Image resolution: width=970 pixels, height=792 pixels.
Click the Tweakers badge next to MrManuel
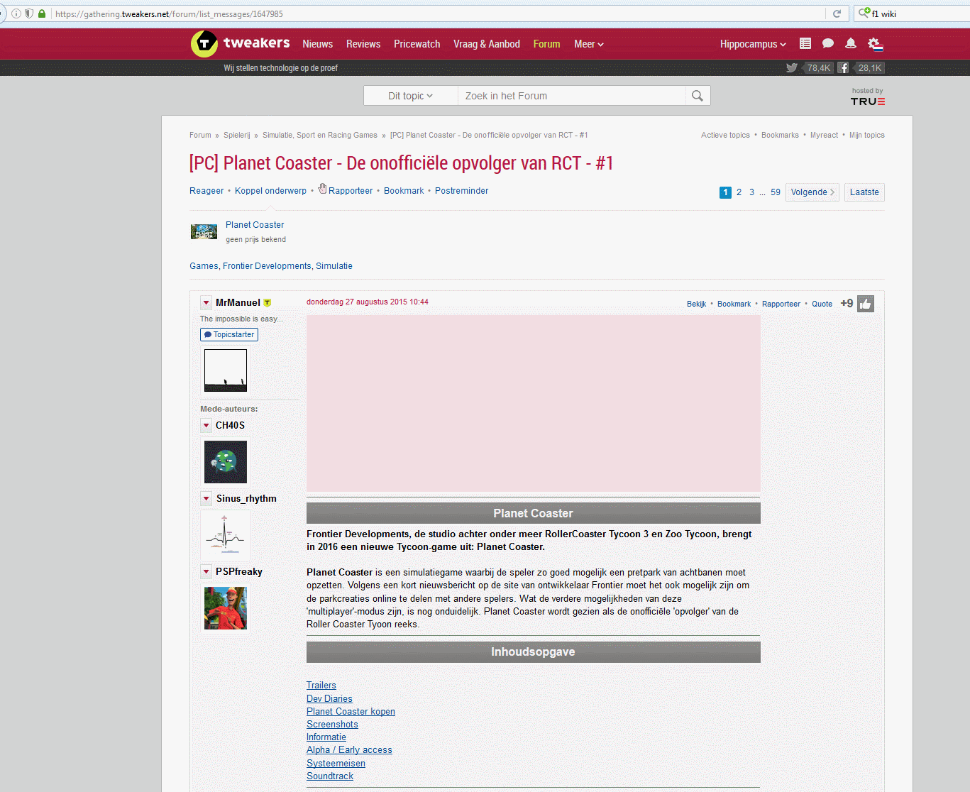point(268,303)
